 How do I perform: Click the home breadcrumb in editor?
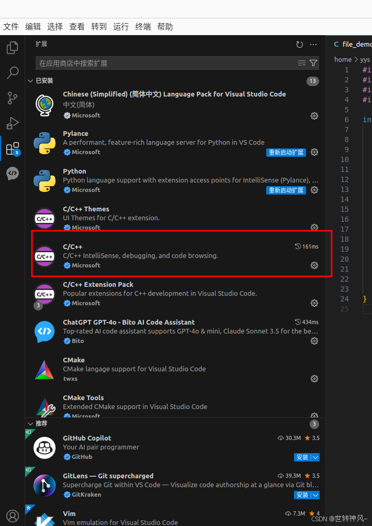[343, 59]
